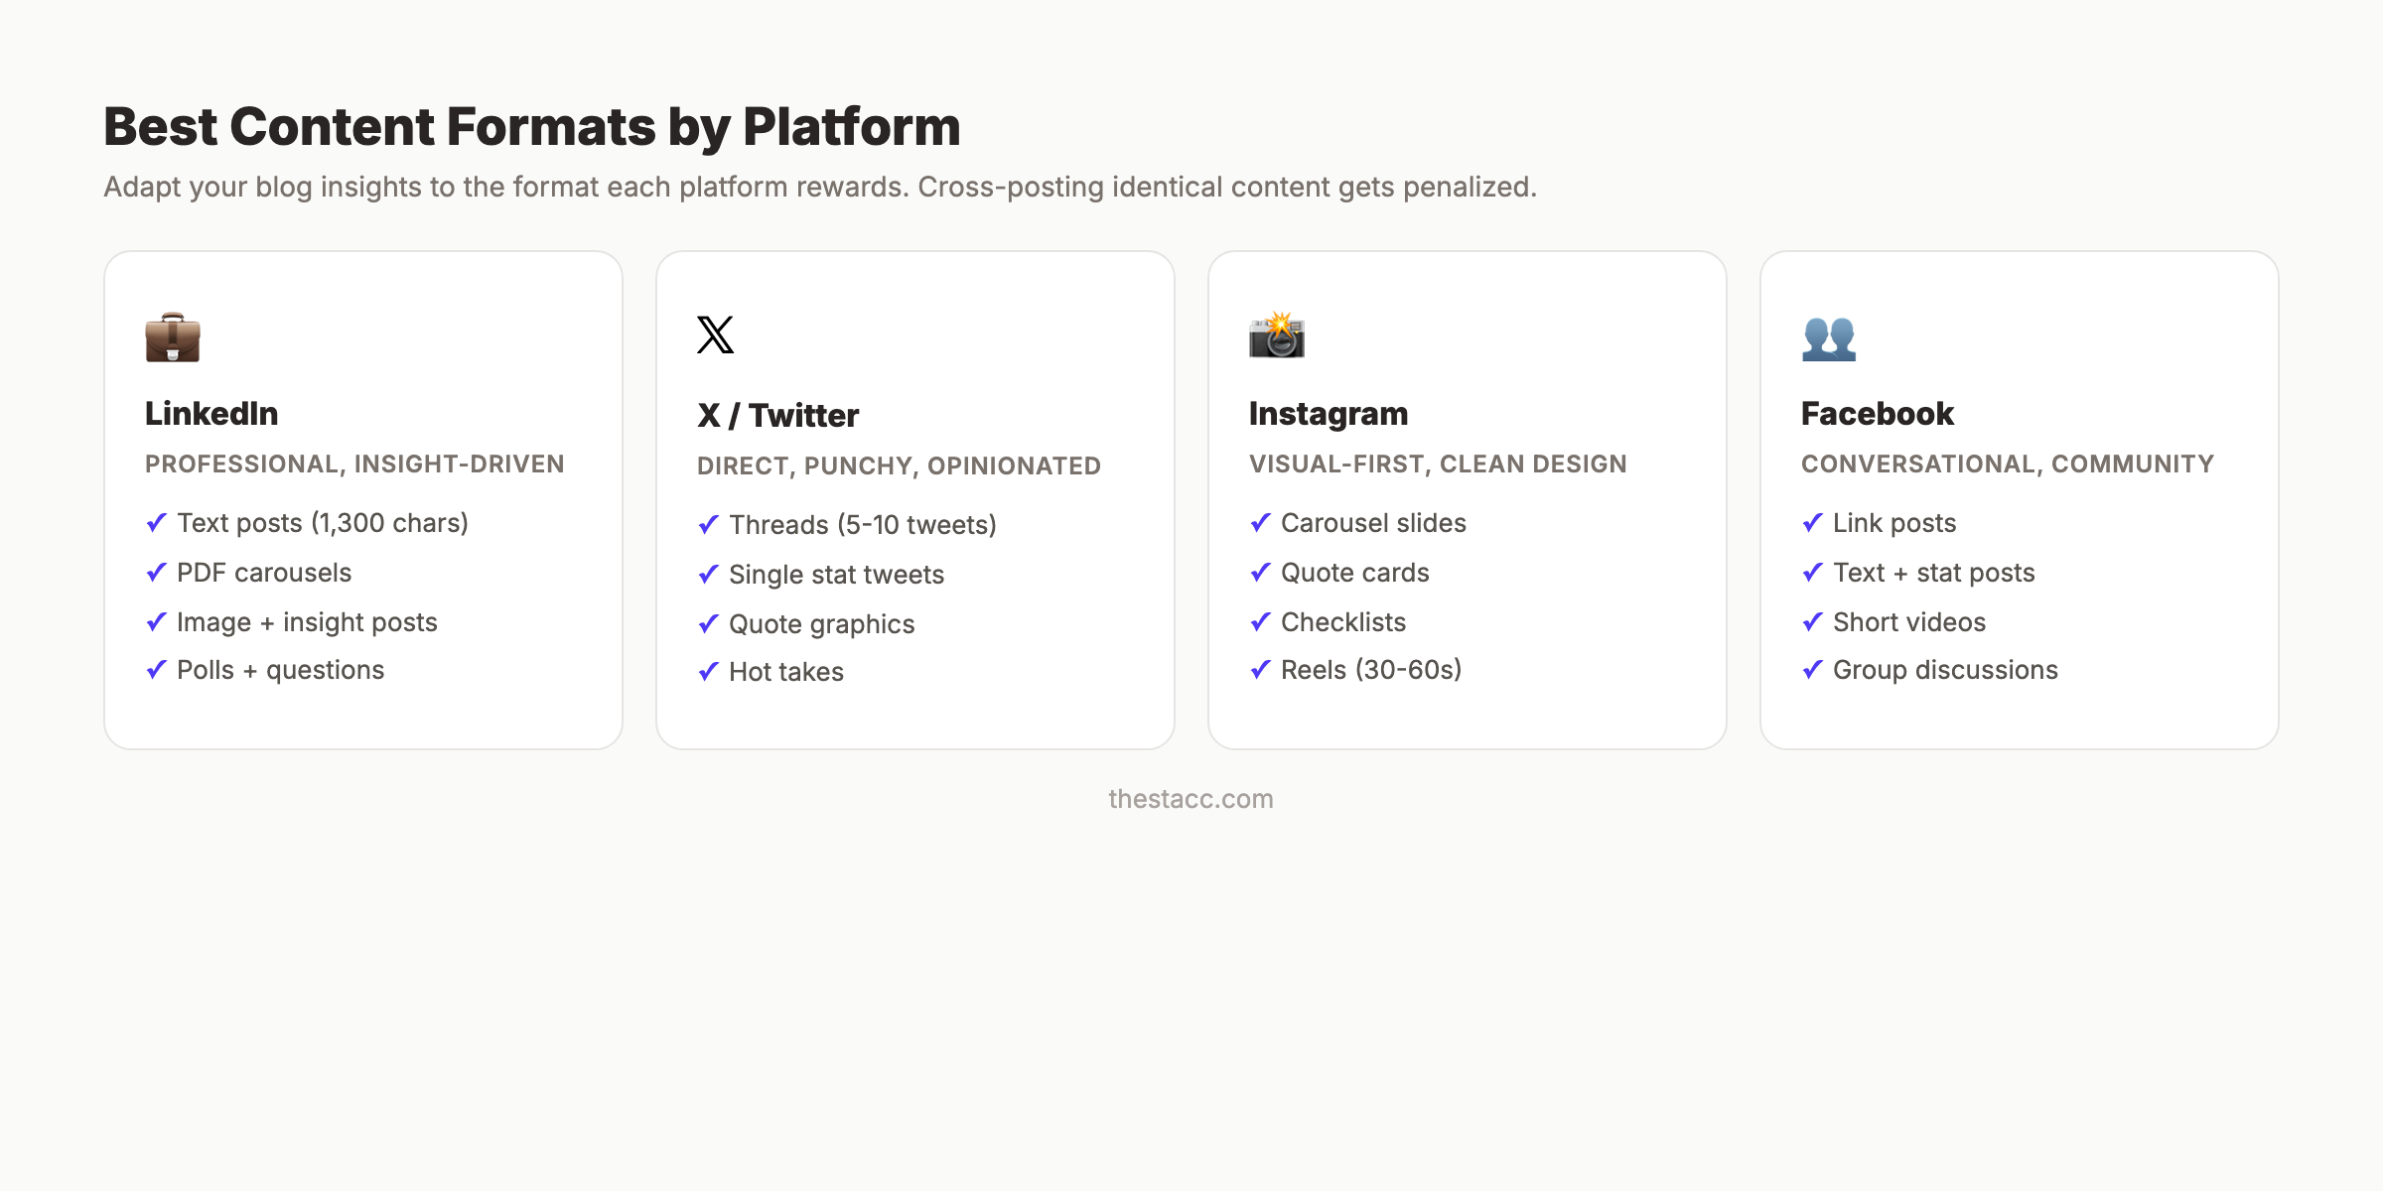Toggle the Checklists entry on Instagram
Screen dimensions: 2383x1191
[x=1342, y=621]
